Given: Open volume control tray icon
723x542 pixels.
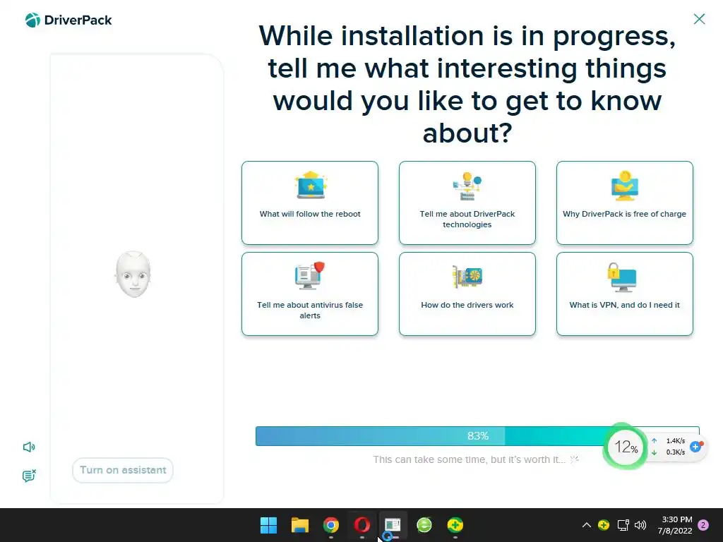Looking at the screenshot, I should (x=640, y=525).
